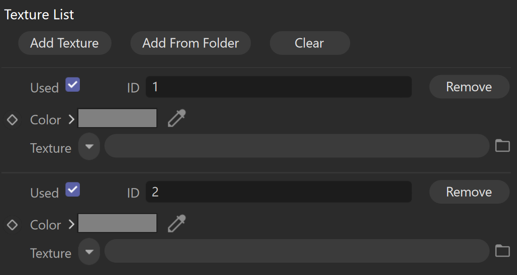This screenshot has height=275, width=517.
Task: Browse folder for texture ID 2
Action: [x=502, y=250]
